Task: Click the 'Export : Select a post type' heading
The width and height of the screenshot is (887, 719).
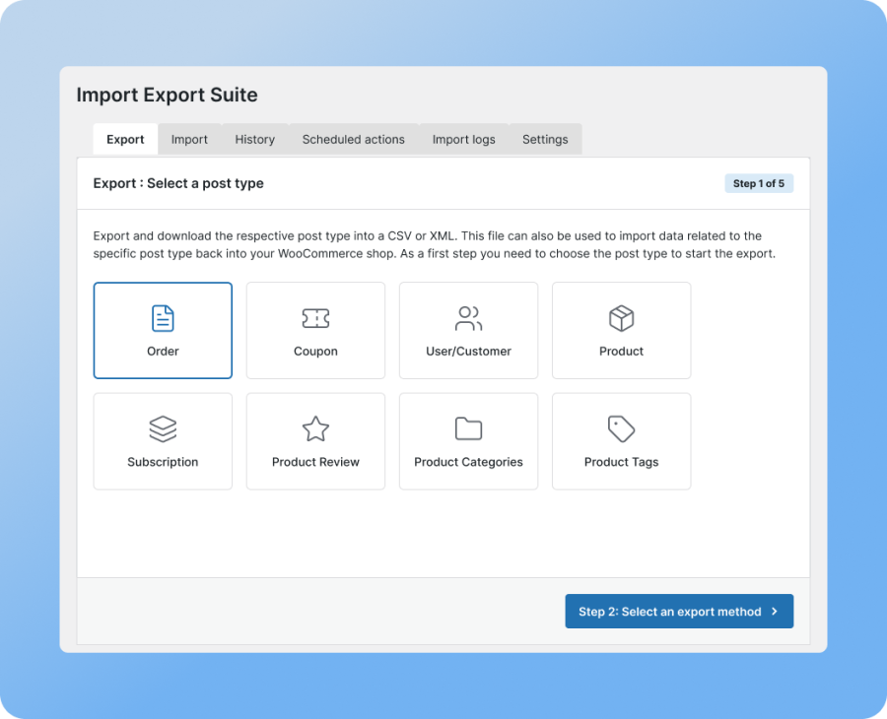Action: (x=178, y=183)
